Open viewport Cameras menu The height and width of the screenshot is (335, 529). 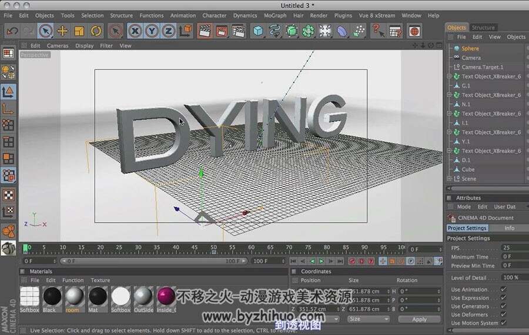coord(58,45)
